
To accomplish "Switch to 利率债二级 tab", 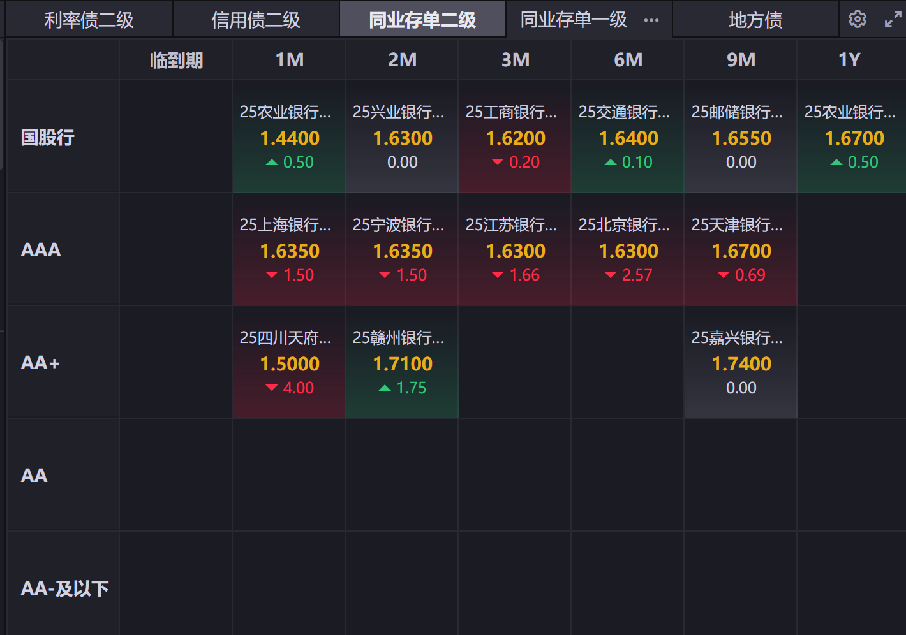I will click(x=89, y=20).
